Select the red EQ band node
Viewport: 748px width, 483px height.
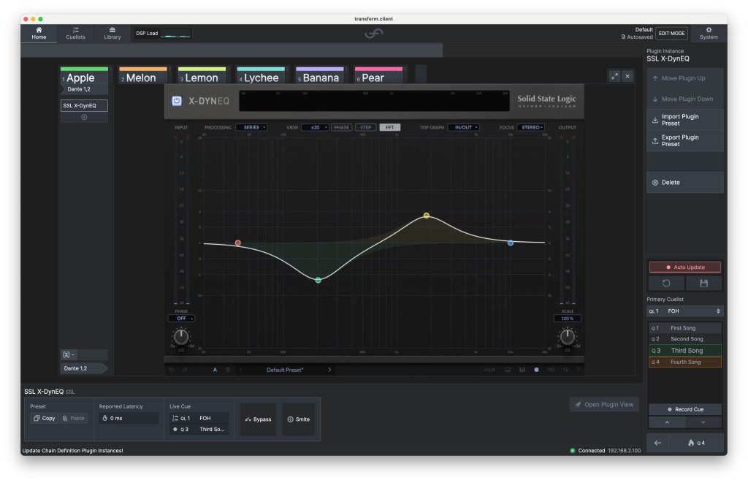click(x=238, y=243)
